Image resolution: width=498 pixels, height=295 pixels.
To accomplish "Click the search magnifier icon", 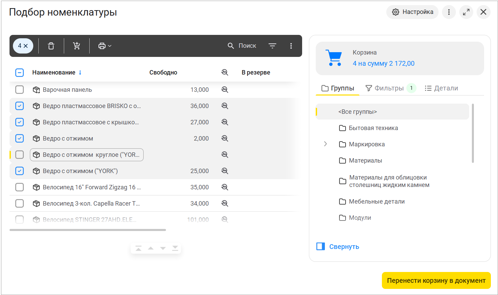I will point(231,46).
